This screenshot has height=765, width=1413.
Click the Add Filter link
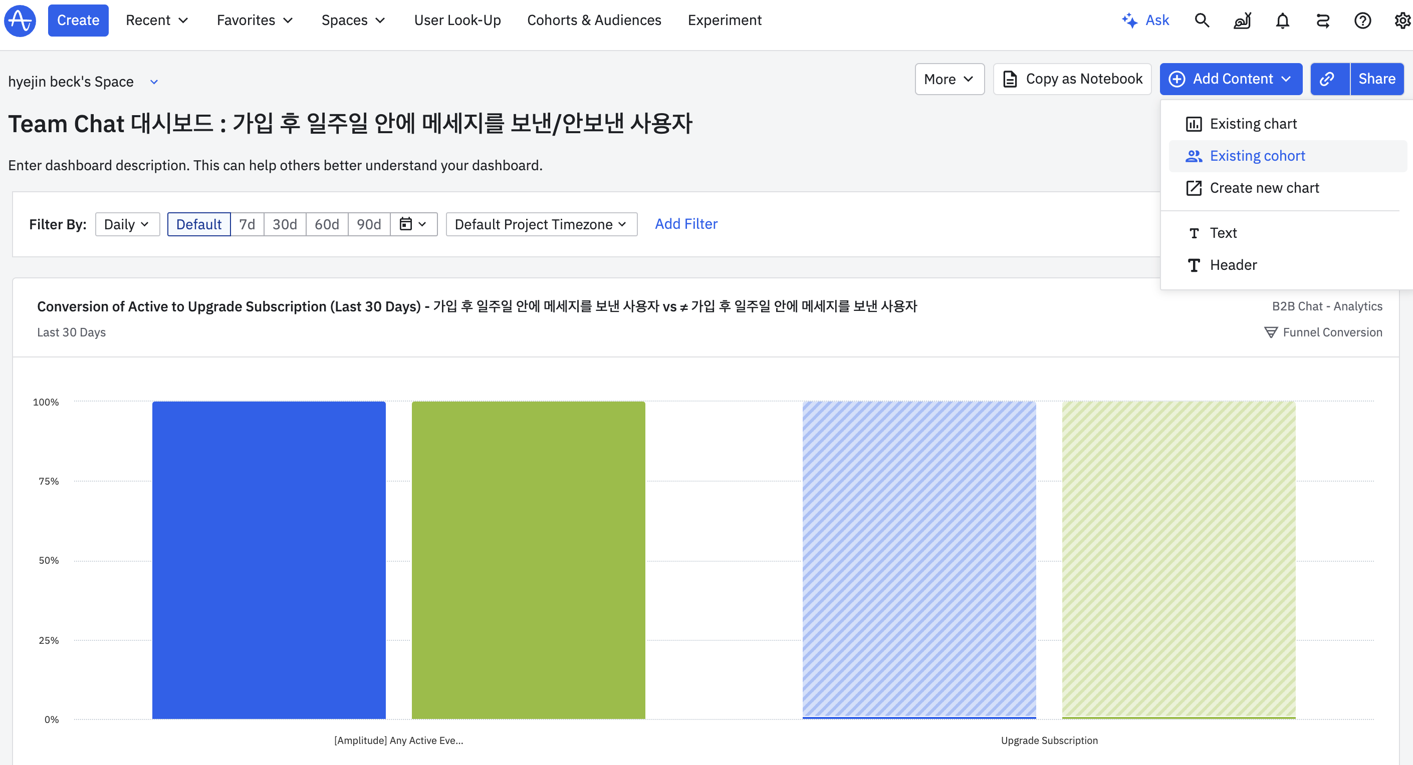click(x=685, y=224)
